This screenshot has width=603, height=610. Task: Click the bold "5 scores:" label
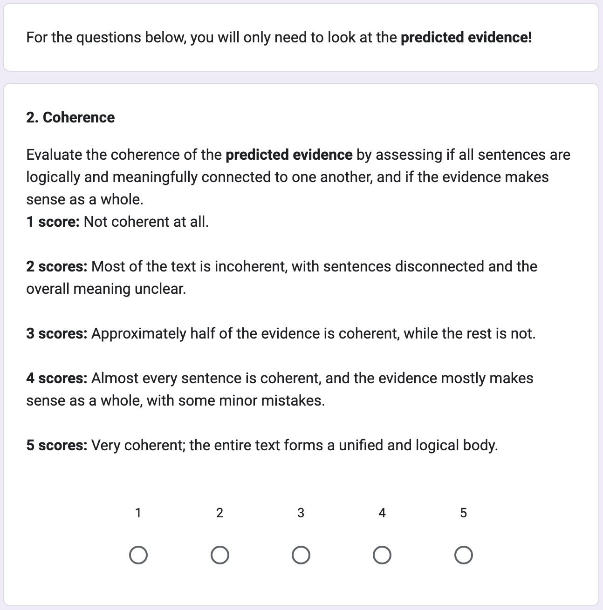coord(57,445)
